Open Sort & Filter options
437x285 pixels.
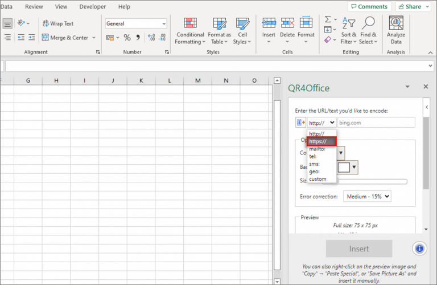point(348,31)
